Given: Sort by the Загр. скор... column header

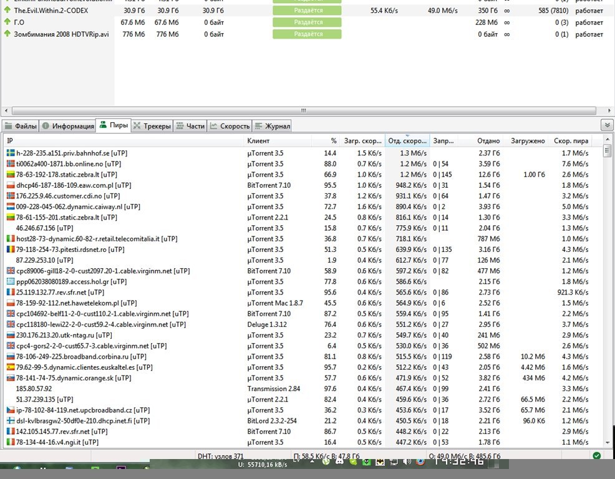Looking at the screenshot, I should click(362, 140).
